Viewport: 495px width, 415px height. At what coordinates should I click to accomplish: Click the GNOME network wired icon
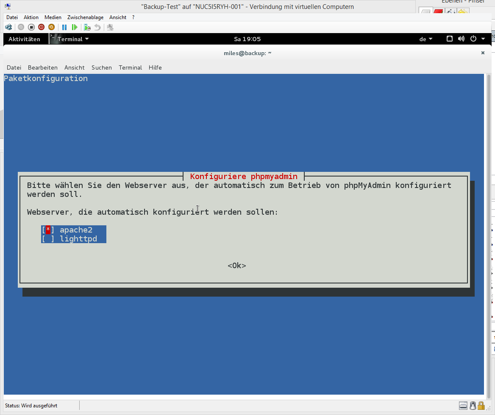pyautogui.click(x=450, y=39)
